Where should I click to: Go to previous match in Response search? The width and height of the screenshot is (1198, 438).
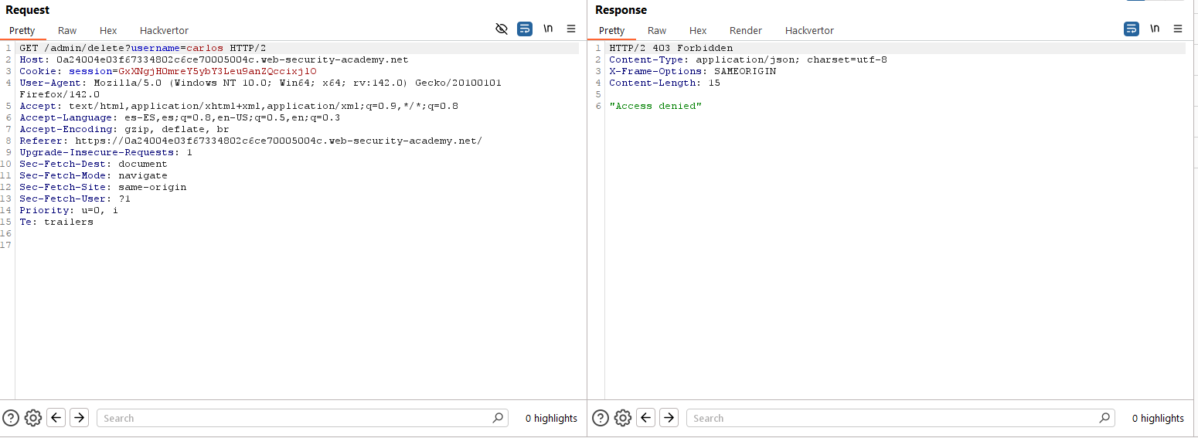click(x=645, y=418)
